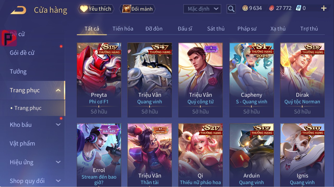Expand Shop quy đổi section
334x187 pixels.
(x=58, y=181)
